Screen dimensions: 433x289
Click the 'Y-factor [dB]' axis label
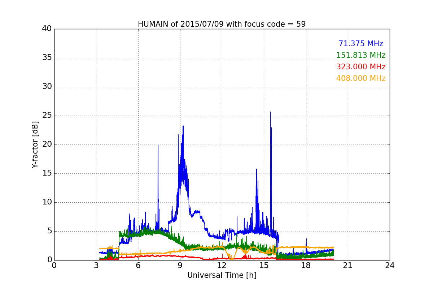(35, 144)
